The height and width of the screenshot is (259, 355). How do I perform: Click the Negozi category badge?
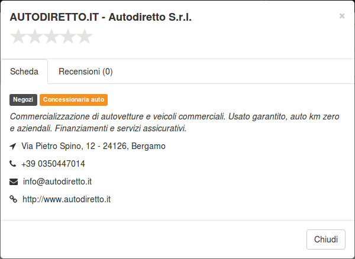pyautogui.click(x=23, y=100)
